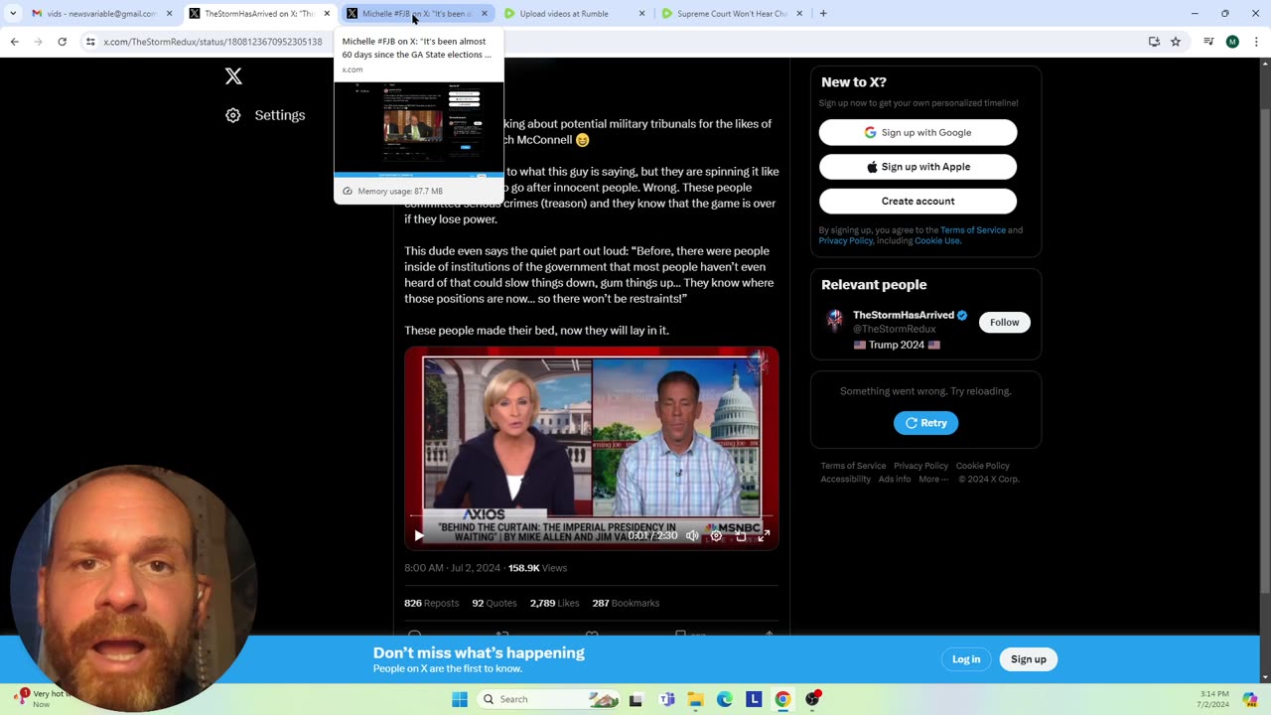The height and width of the screenshot is (715, 1271).
Task: Open tab search dropdown arrow
Action: [x=13, y=14]
